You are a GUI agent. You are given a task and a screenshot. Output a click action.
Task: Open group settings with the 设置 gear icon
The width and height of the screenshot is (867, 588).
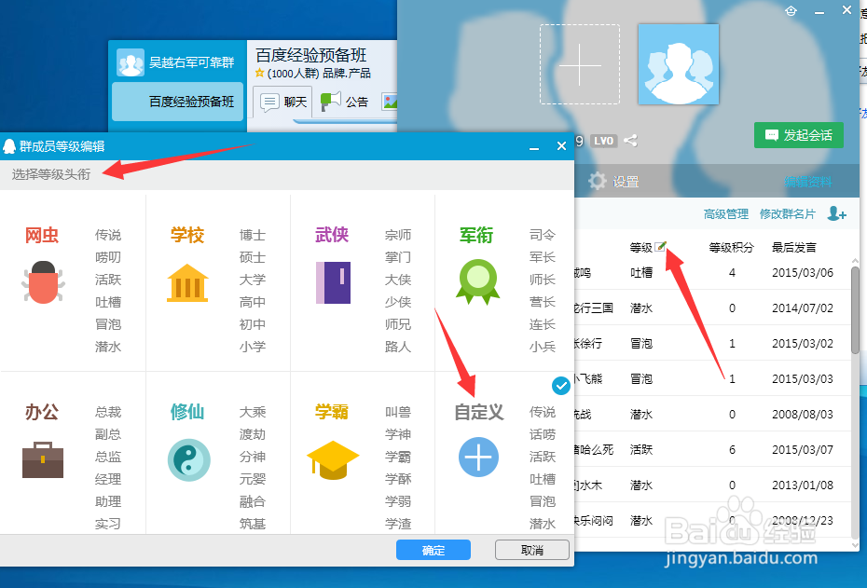pos(597,181)
